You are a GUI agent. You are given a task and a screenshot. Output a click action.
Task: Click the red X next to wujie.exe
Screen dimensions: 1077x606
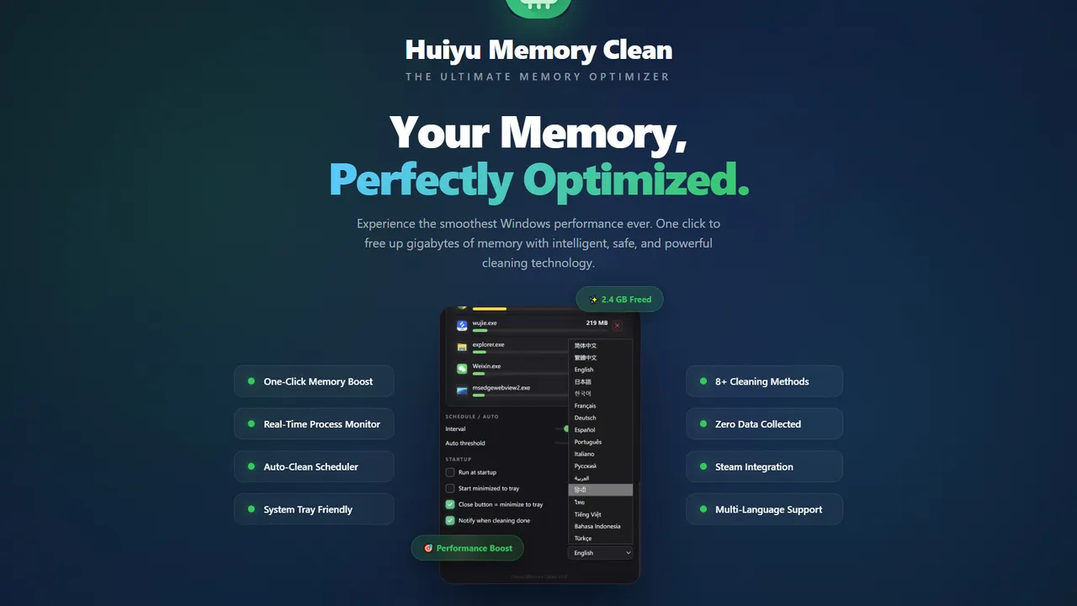(x=618, y=325)
